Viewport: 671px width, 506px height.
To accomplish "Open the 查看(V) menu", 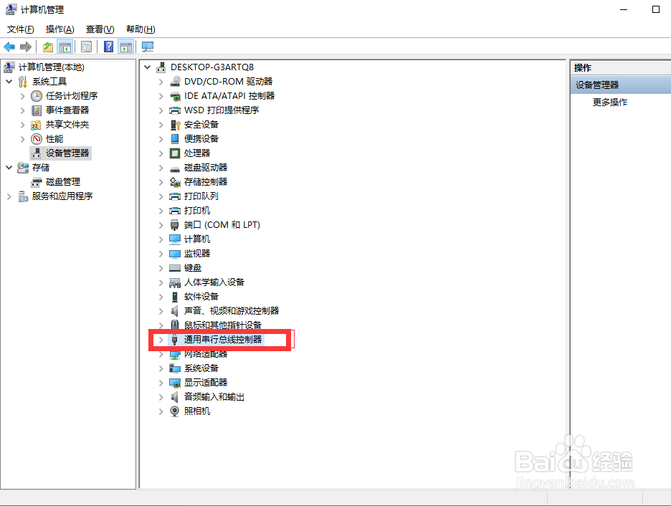I will point(100,29).
